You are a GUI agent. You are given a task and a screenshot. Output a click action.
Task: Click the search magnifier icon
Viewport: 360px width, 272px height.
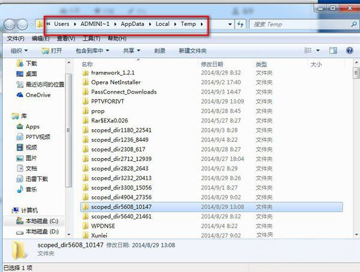pos(354,24)
